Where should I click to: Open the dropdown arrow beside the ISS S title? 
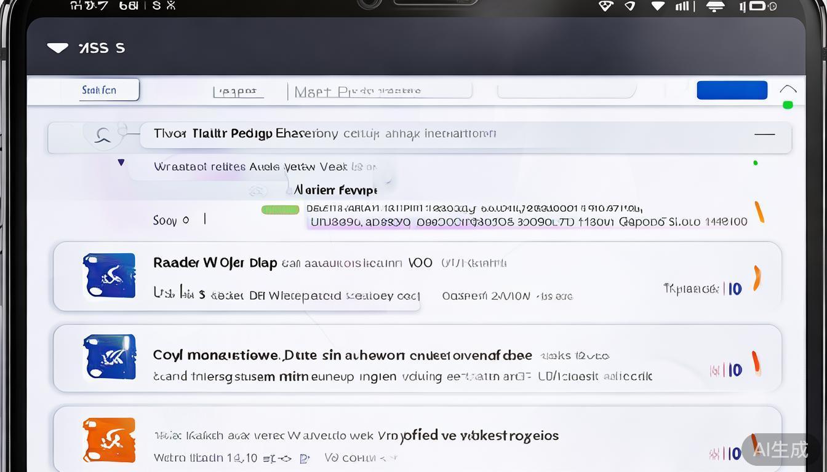(58, 48)
